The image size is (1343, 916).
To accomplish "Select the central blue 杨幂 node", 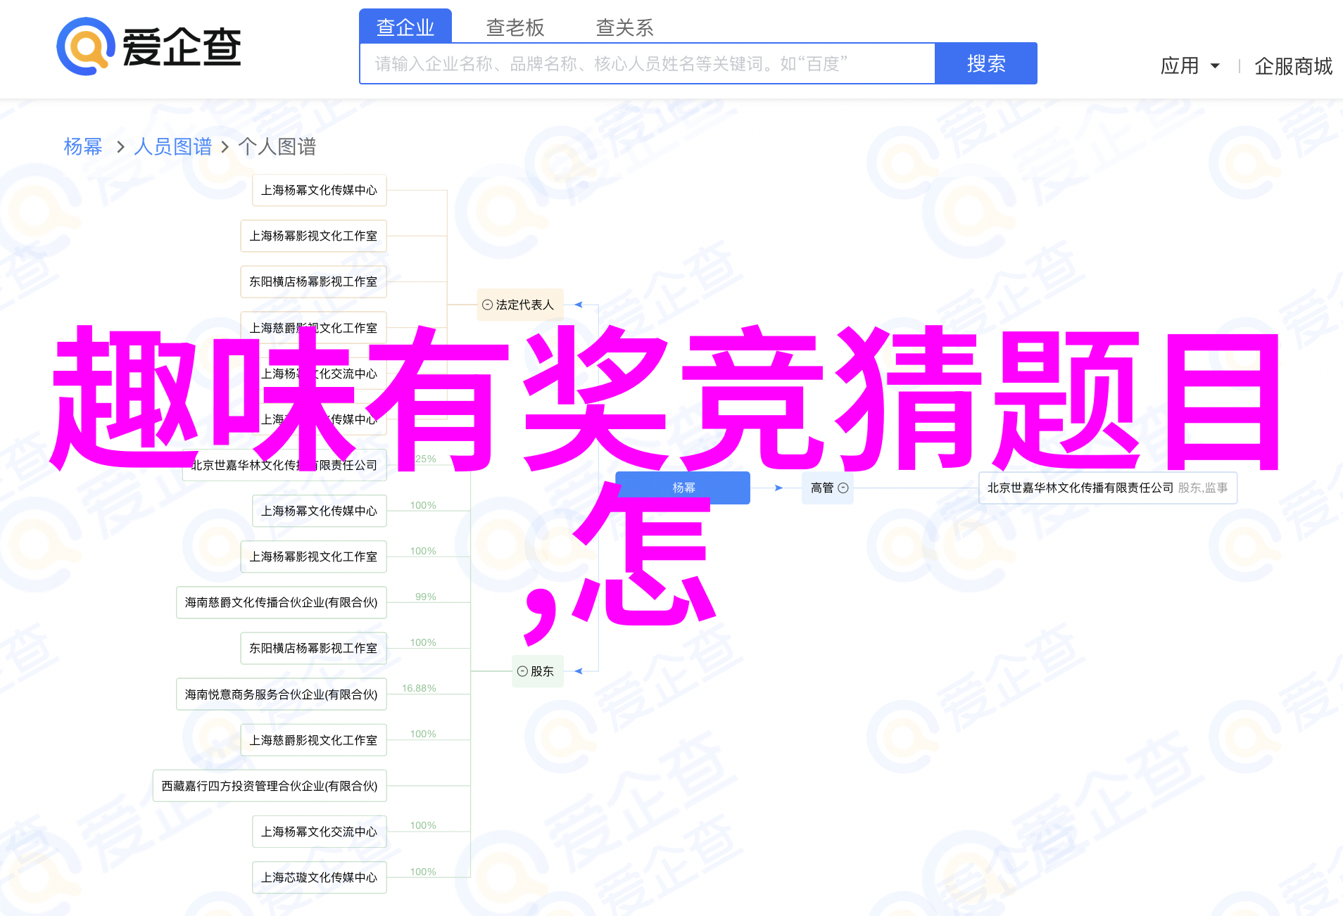I will [683, 488].
